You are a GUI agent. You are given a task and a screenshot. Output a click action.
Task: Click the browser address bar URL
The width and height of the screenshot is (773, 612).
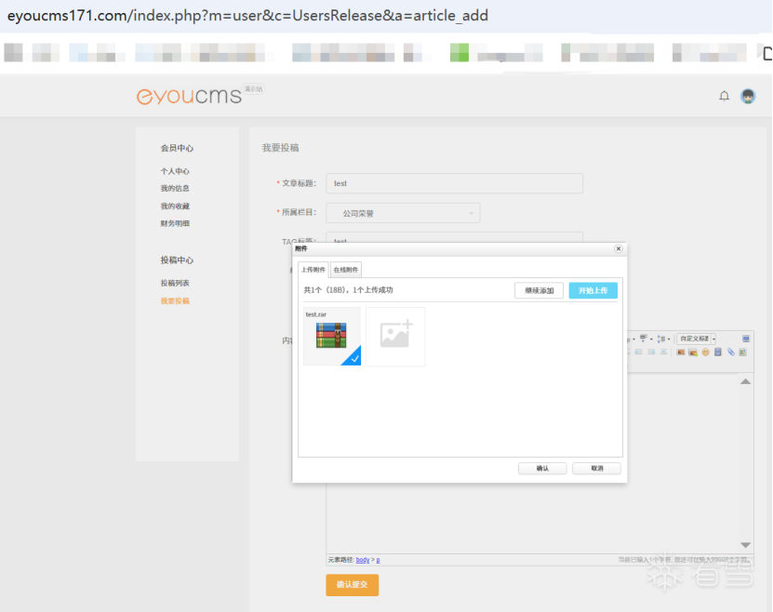pyautogui.click(x=247, y=16)
